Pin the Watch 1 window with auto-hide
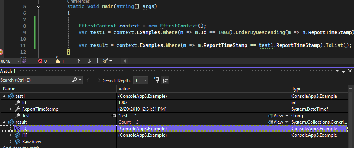 pyautogui.click(x=343, y=71)
